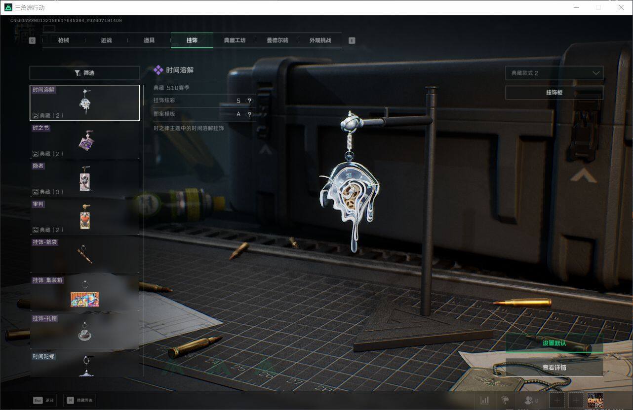Click the flag icon in bottom bar
This screenshot has height=410, width=633.
505,401
